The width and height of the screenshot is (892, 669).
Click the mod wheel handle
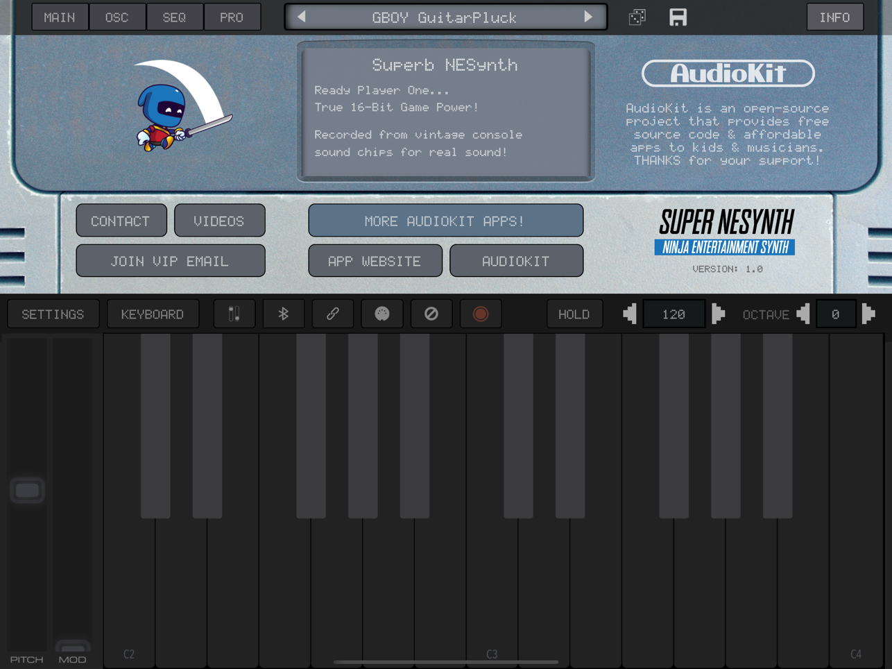73,647
